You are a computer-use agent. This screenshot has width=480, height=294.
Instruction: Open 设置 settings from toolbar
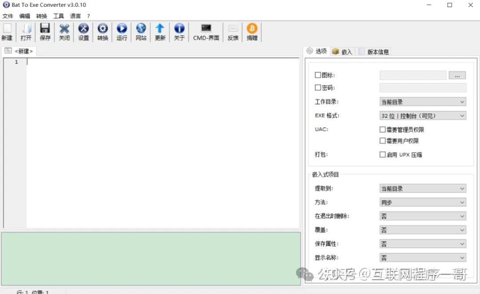coord(83,28)
